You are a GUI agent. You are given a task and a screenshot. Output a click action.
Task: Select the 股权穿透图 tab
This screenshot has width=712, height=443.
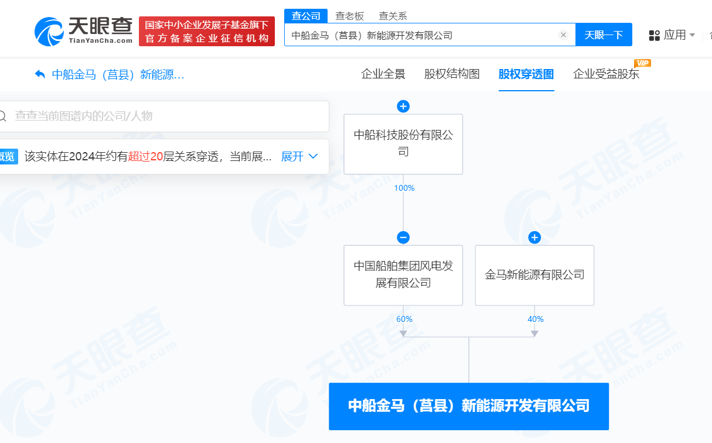526,74
